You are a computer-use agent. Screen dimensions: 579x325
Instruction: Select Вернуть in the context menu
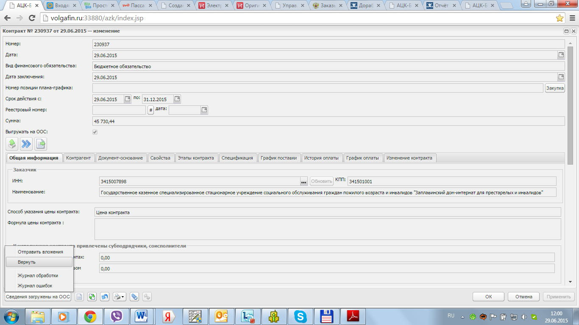39,262
